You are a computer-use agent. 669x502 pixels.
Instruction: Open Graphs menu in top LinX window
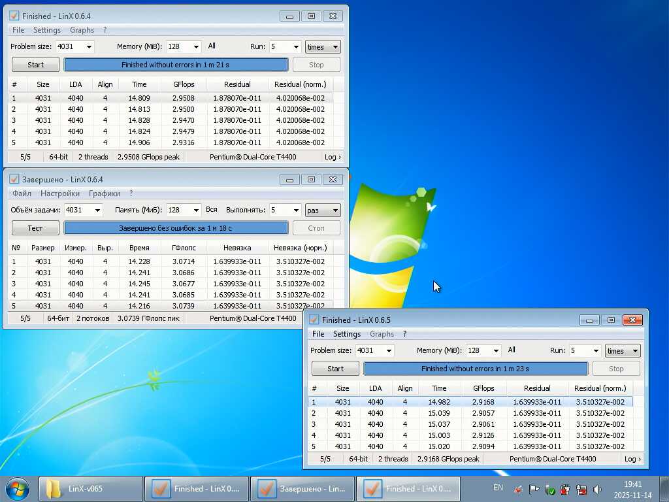coord(82,30)
